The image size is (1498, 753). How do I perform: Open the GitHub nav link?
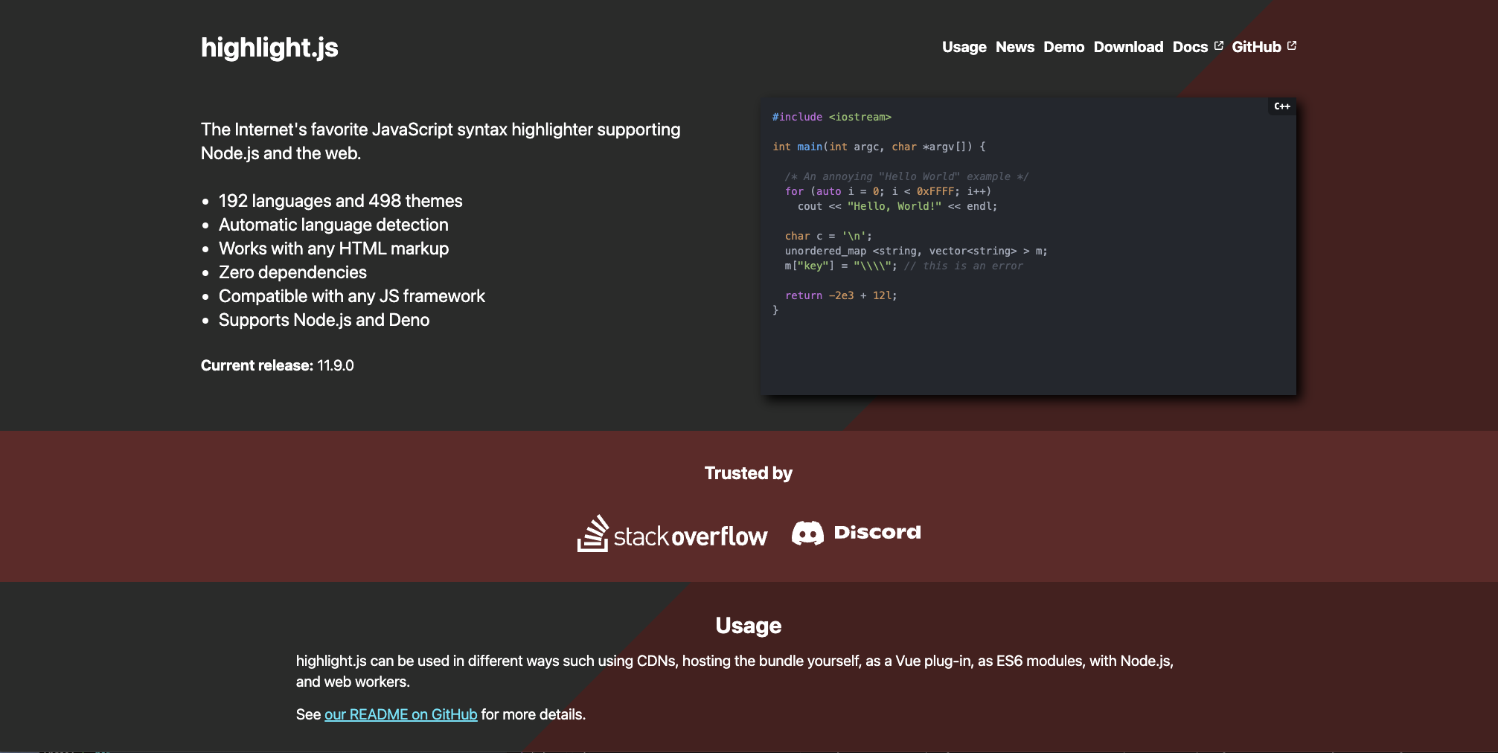[x=1256, y=47]
